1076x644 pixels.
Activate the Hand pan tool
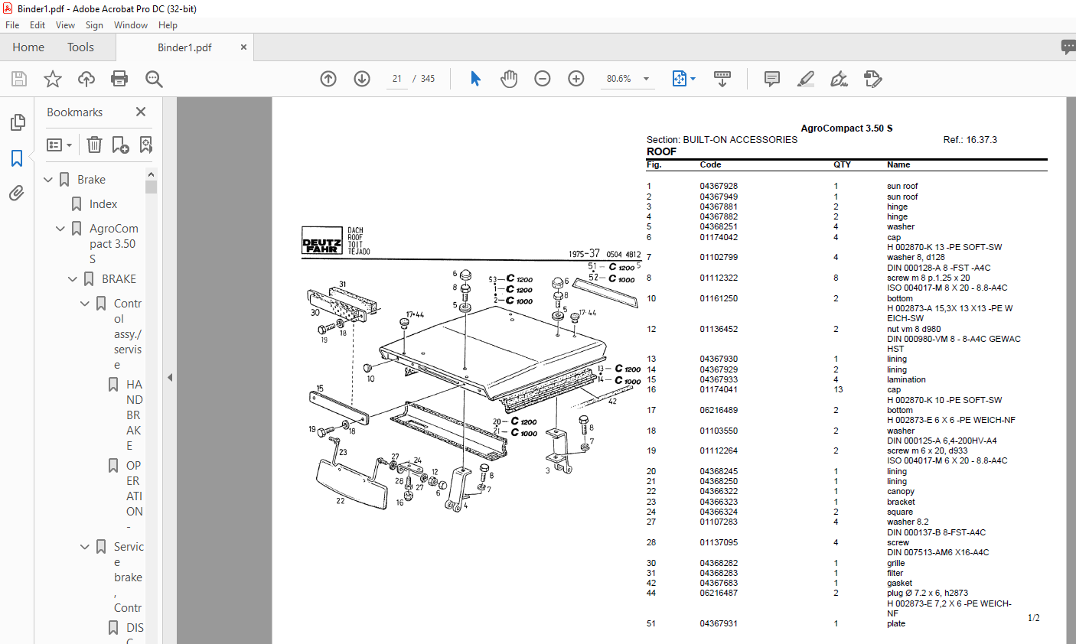coord(509,79)
